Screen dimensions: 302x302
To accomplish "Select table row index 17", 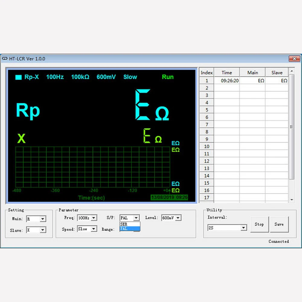I will click(x=207, y=198).
